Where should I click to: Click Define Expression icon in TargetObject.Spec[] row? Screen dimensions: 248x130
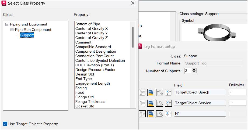[x=168, y=92]
